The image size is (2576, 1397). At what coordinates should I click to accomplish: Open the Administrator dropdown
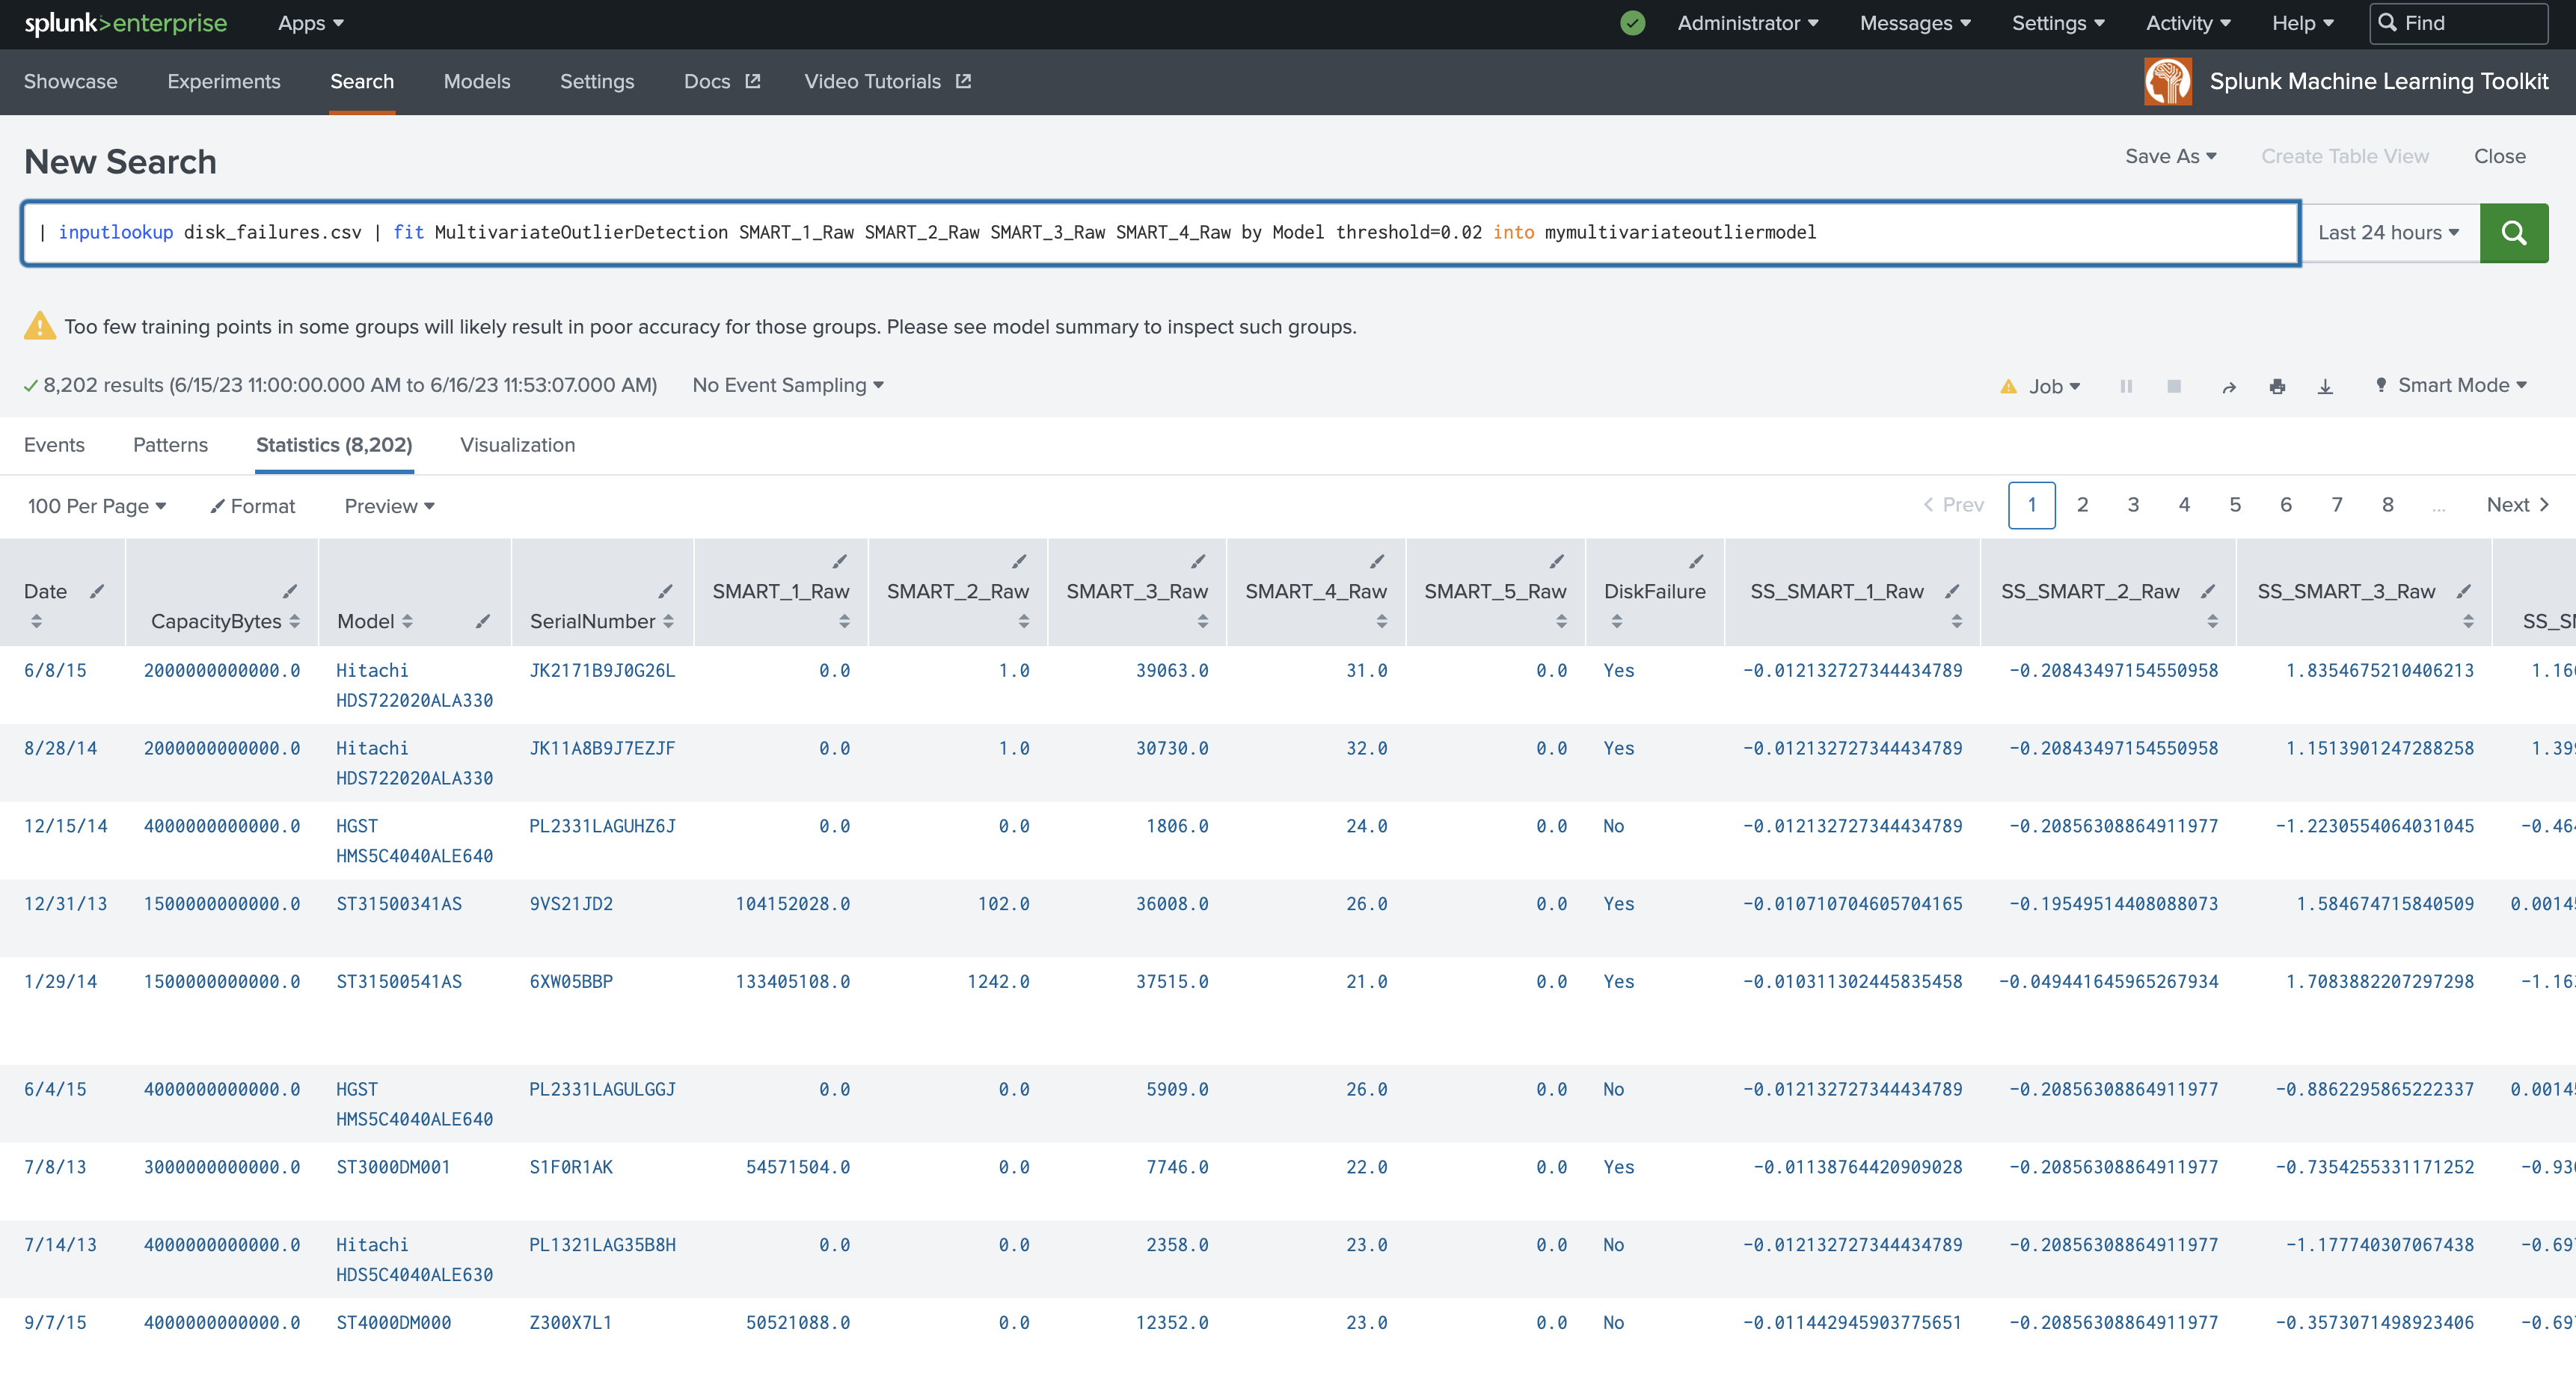(1748, 23)
